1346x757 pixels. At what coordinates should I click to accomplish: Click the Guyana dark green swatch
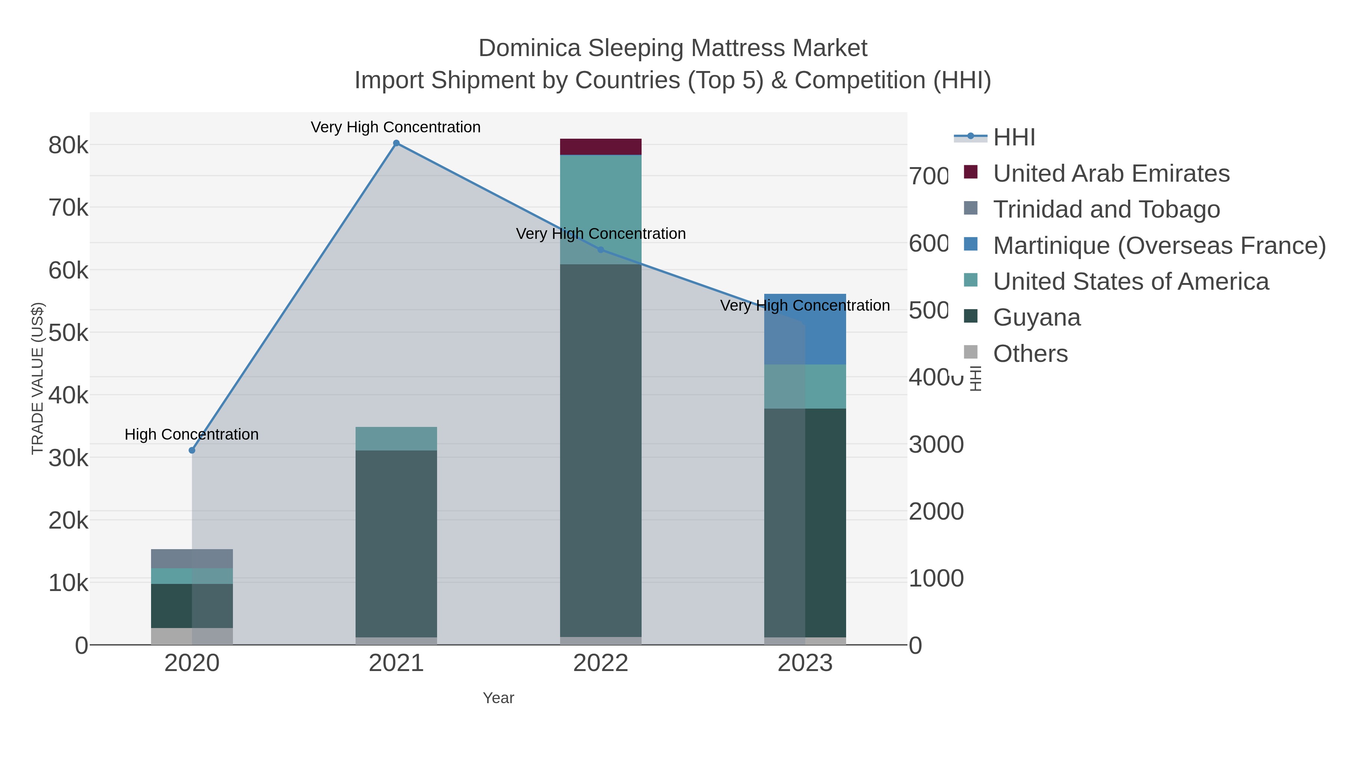click(970, 316)
